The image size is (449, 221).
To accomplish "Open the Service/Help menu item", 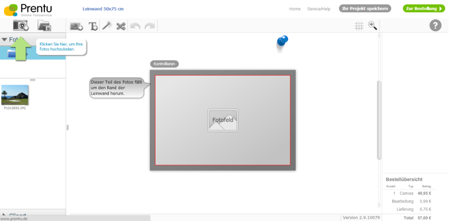I will coord(319,9).
